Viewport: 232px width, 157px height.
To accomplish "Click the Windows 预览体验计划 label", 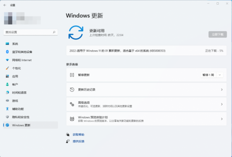I will [x=93, y=117].
